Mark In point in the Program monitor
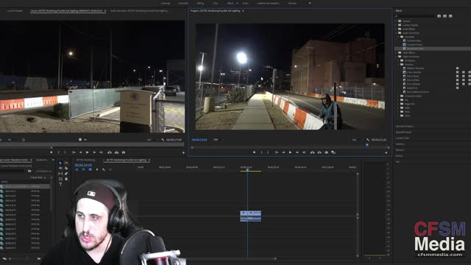The width and height of the screenshot is (471, 265). 261,152
